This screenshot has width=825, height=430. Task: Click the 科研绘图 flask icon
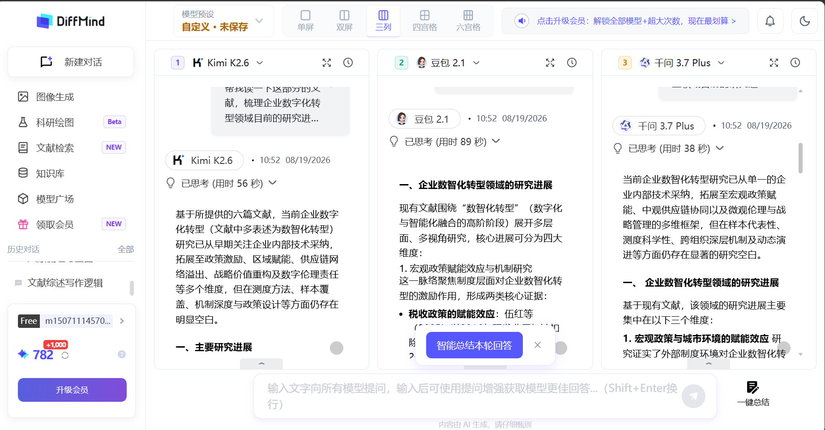tap(23, 122)
